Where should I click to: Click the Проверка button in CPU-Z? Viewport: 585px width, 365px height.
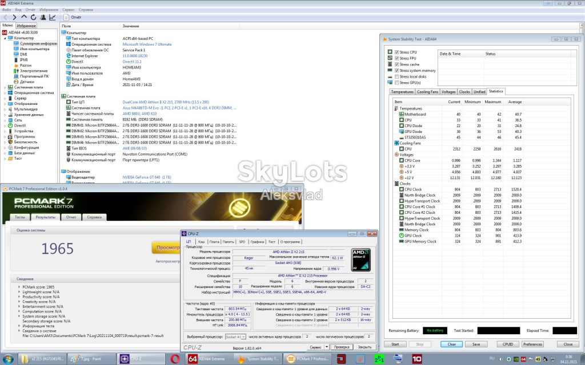pos(342,347)
